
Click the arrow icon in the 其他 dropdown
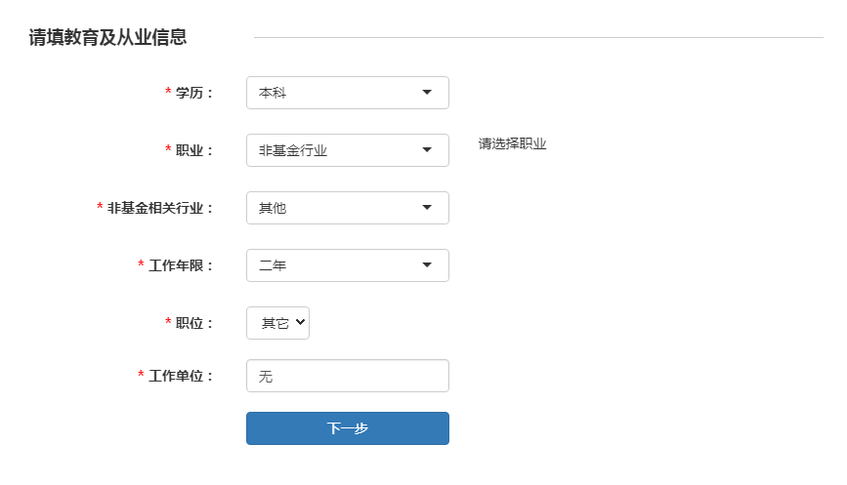coord(427,208)
